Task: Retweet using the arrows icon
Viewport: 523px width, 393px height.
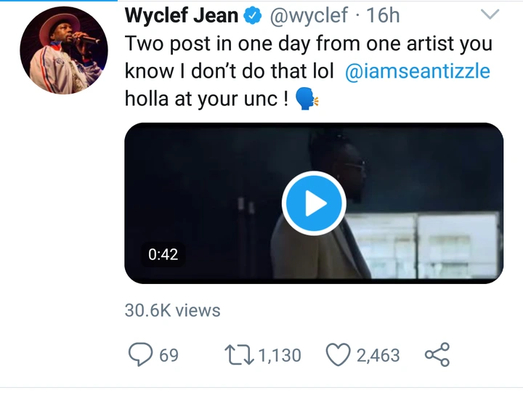Action: [x=238, y=354]
